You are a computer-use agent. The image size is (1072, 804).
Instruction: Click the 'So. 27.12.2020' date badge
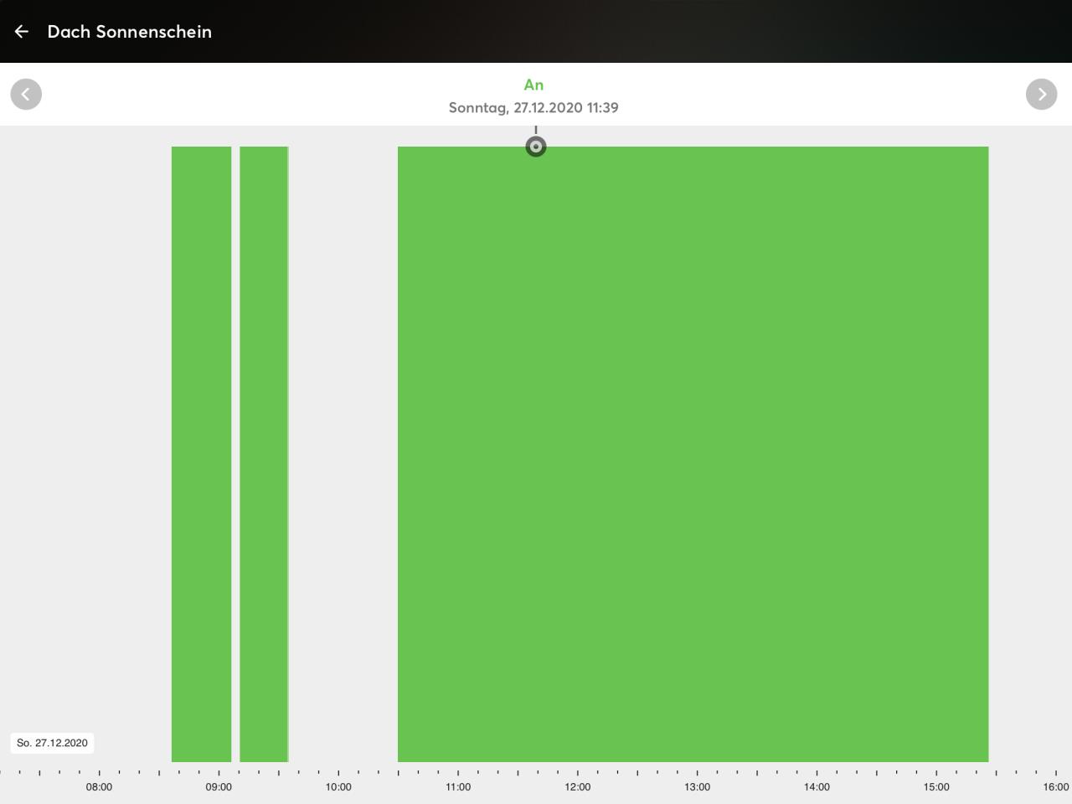pyautogui.click(x=52, y=743)
